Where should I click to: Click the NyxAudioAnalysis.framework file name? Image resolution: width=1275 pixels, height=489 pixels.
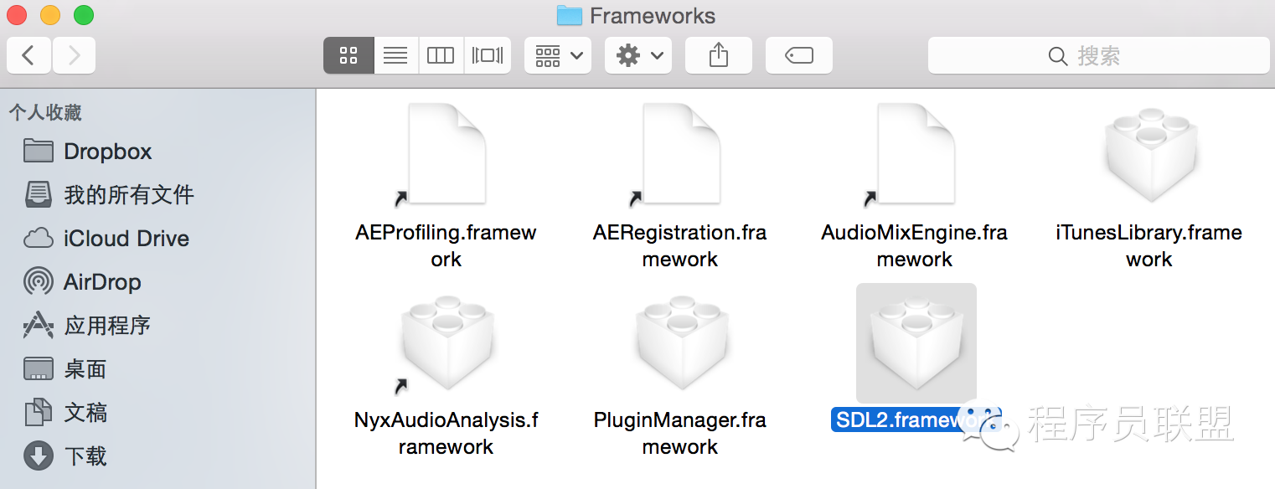pos(446,433)
